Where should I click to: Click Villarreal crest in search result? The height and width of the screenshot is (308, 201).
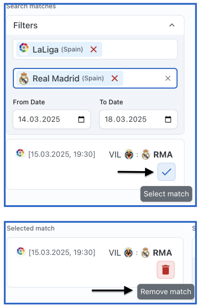[129, 154]
